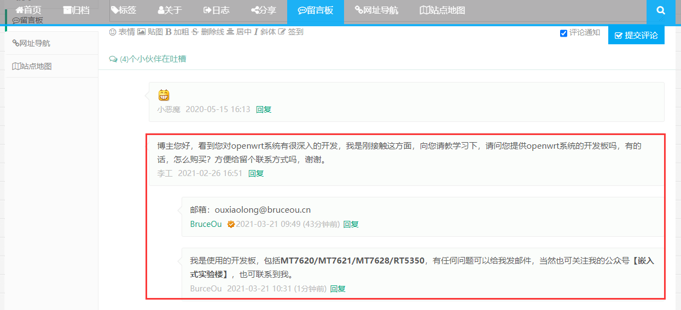Insert image with the 贴图 tool
Viewport: 681px width, 310px height.
click(150, 32)
